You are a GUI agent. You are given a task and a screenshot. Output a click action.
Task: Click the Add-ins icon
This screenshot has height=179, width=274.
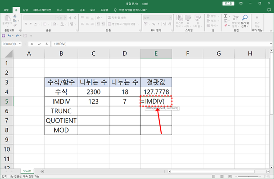coord(257,18)
